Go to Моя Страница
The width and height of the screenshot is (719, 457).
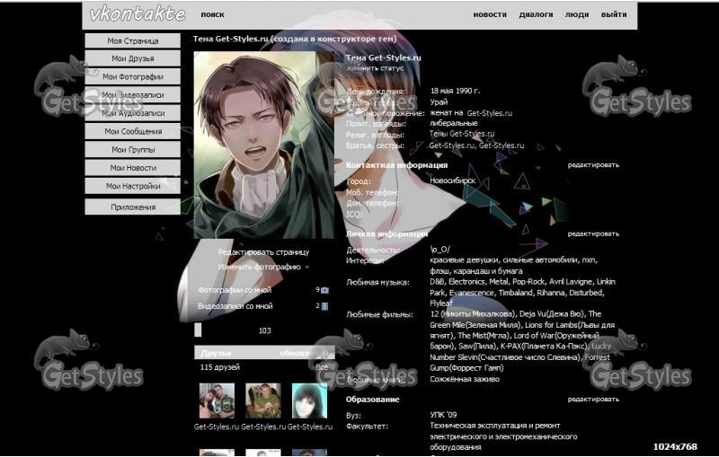(132, 40)
